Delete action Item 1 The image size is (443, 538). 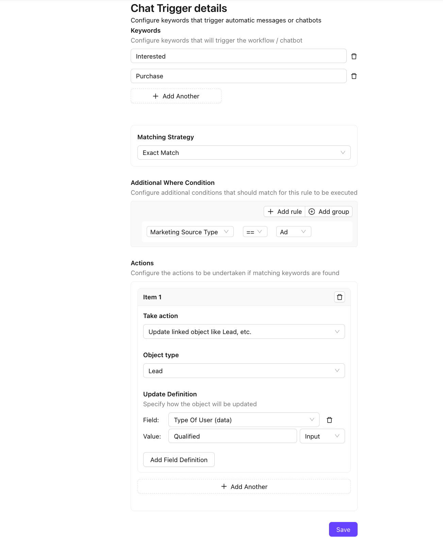tap(339, 297)
